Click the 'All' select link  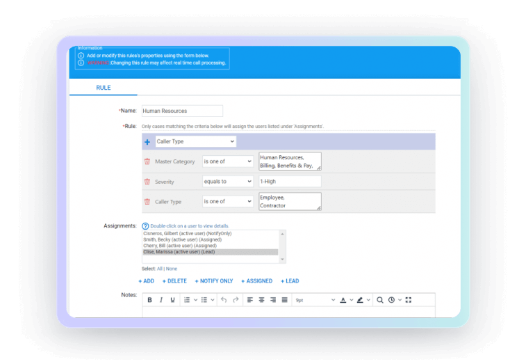(159, 269)
